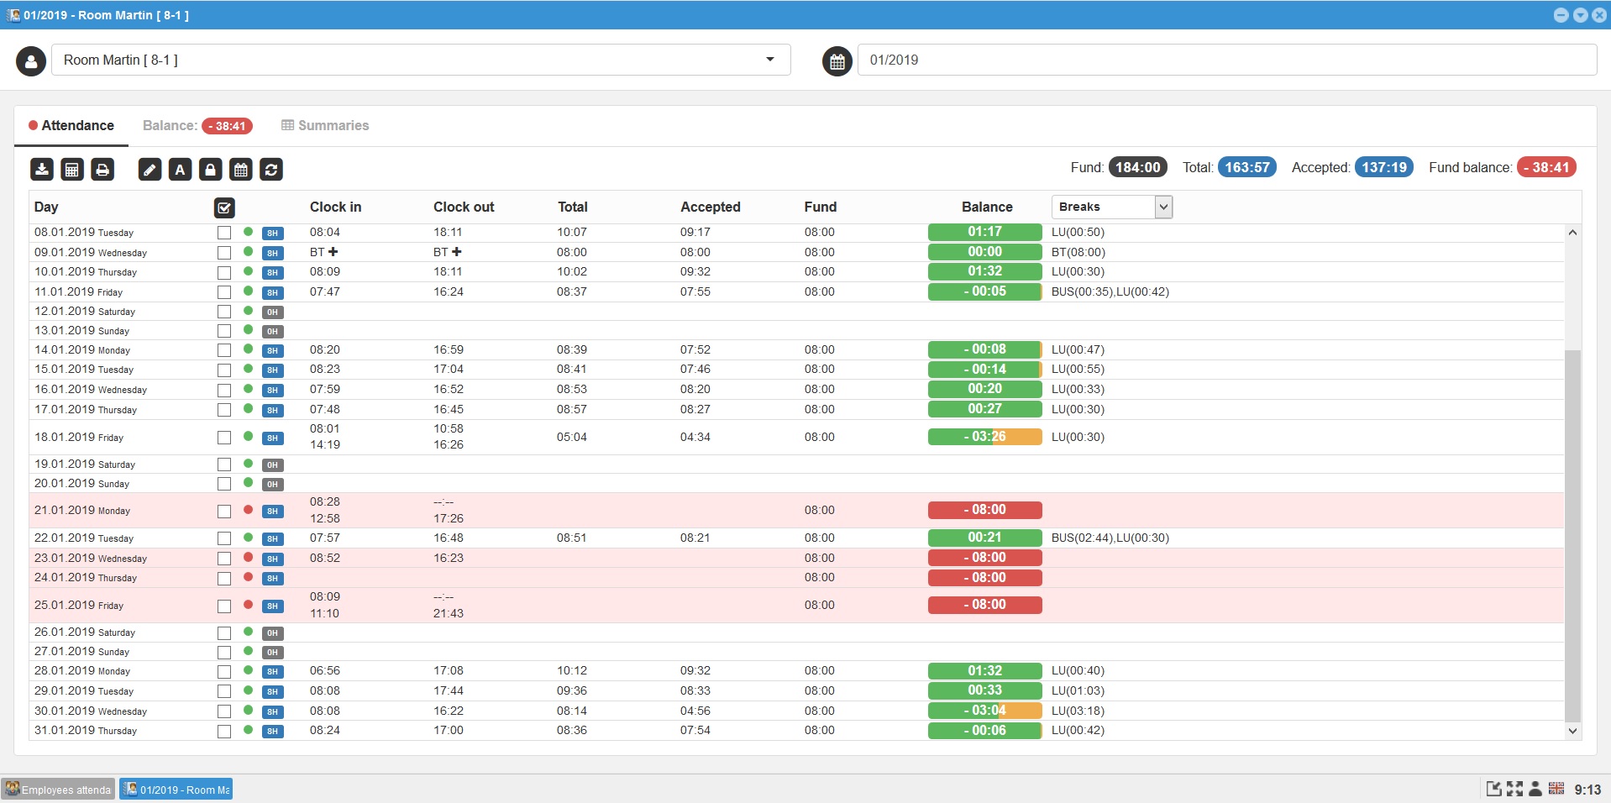Screen dimensions: 1611x803
Task: Click the 8H badge on 25.01.2019 Friday
Action: pyautogui.click(x=273, y=606)
